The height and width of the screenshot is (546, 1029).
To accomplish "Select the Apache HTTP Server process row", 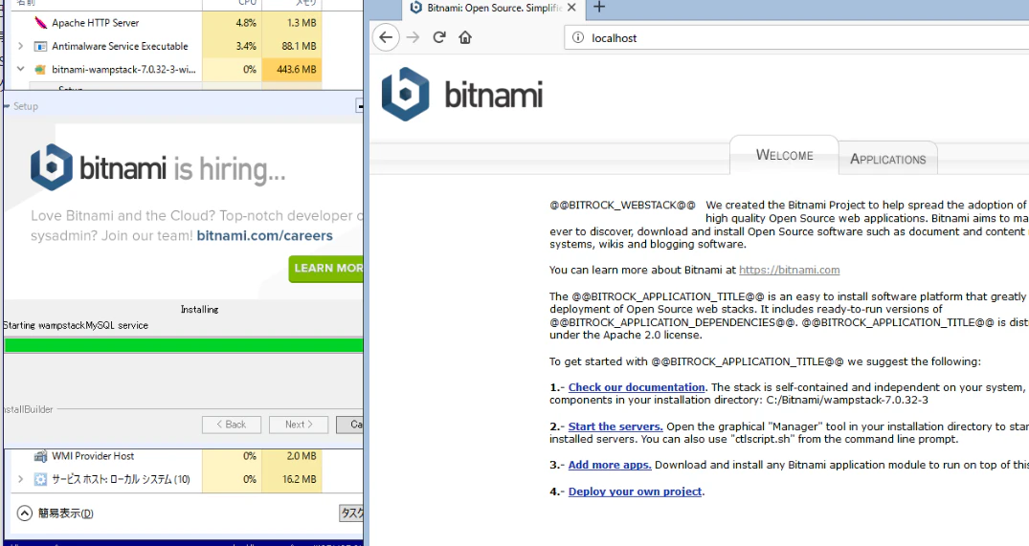I will (168, 23).
